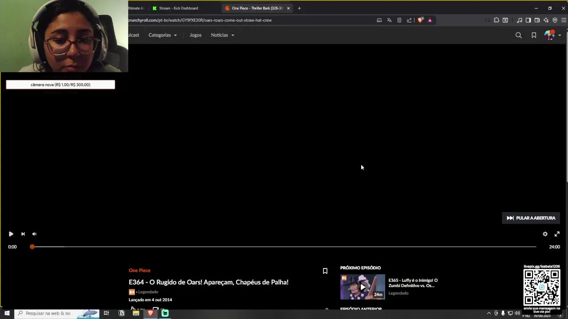Close the One Piece - Thriller Bark tab
Image resolution: width=568 pixels, height=319 pixels.
tap(288, 8)
